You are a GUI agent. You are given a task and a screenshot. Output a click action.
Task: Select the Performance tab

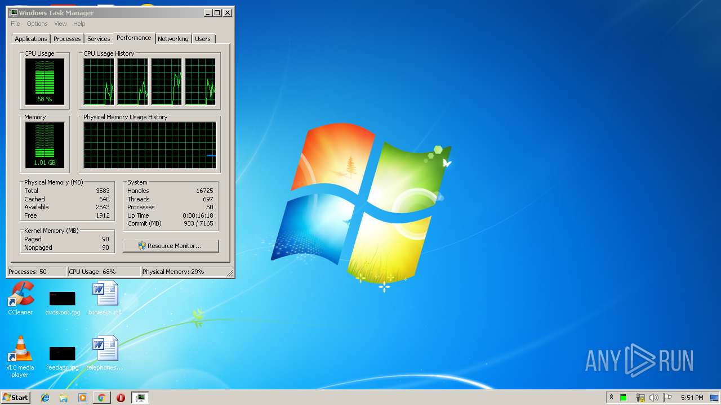click(134, 38)
